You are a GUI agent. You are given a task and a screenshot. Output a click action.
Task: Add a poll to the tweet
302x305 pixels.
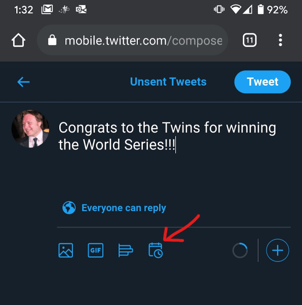[126, 250]
